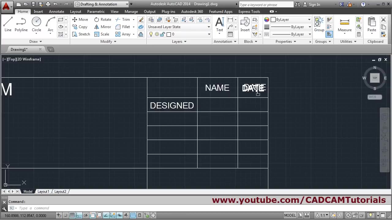Open the View ribbon tab
392x220 pixels.
[x=115, y=12]
